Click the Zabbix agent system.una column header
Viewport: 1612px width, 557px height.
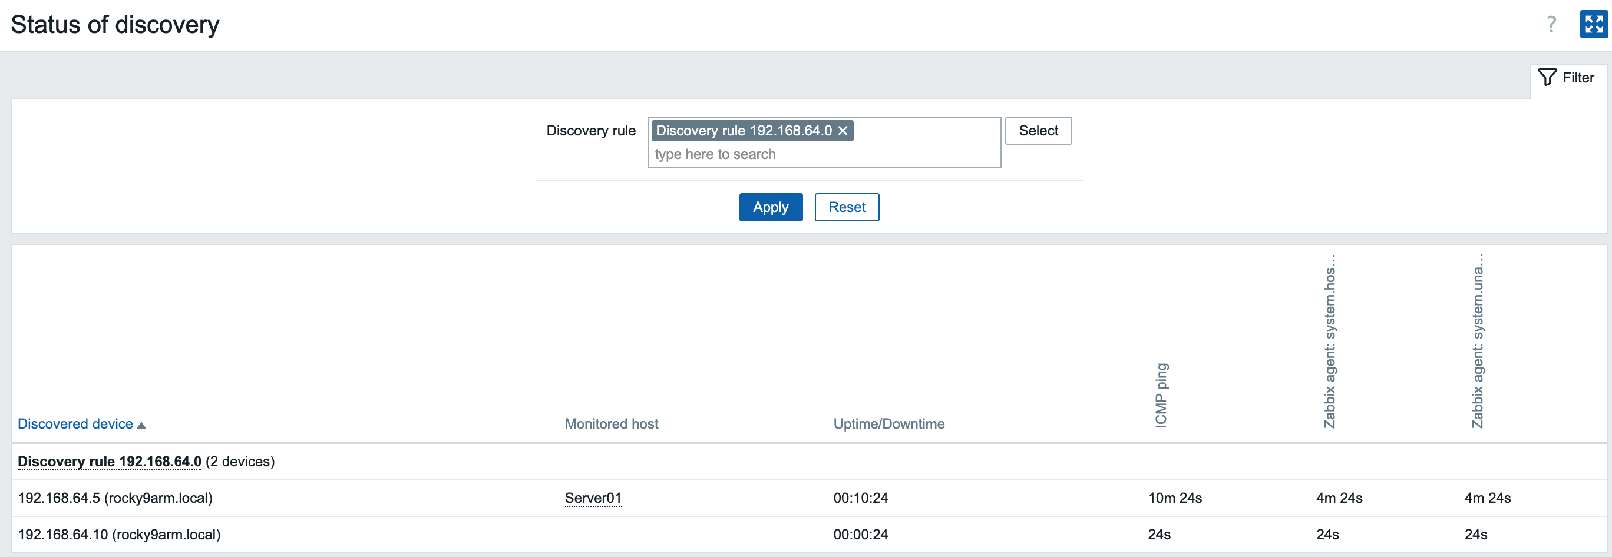[x=1478, y=342]
